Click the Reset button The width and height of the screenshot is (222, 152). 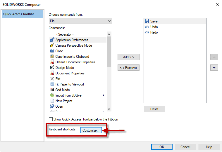click(x=154, y=109)
